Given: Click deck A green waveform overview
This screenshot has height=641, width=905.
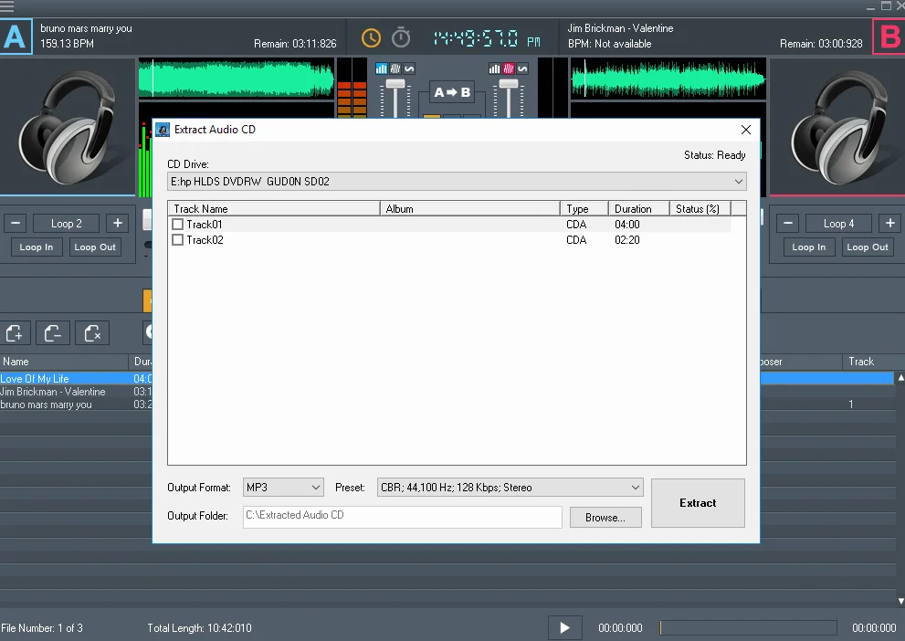Looking at the screenshot, I should coord(236,78).
